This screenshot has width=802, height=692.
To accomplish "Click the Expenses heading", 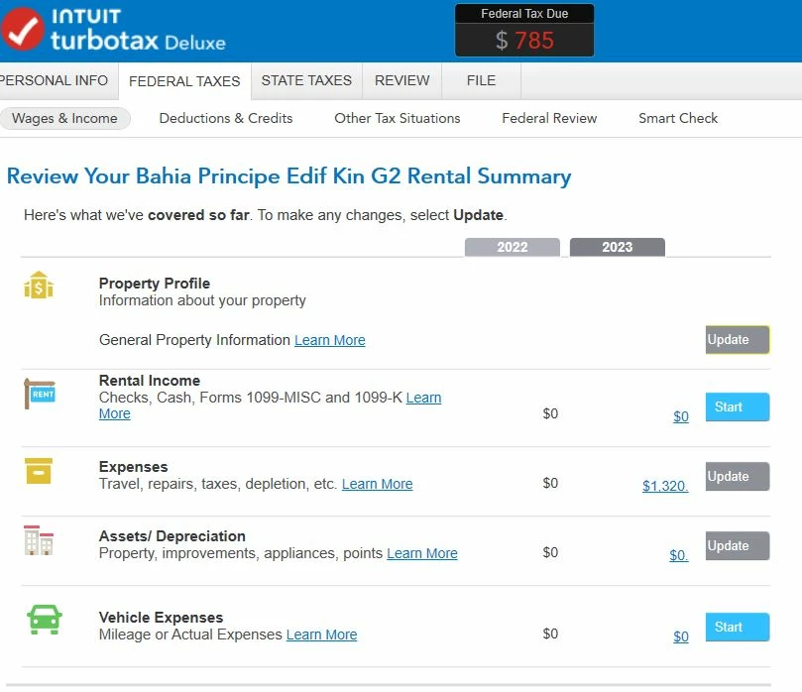I will 133,467.
